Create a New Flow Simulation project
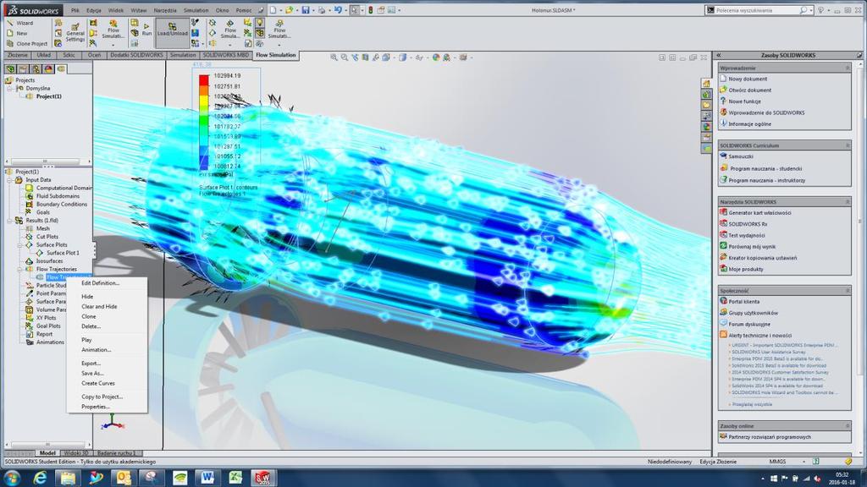Image resolution: width=867 pixels, height=487 pixels. 17,33
